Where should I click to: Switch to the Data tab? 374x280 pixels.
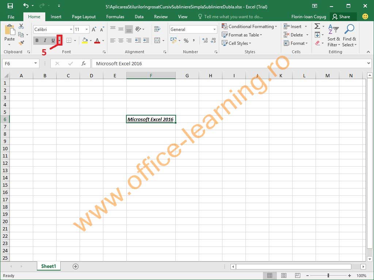tap(139, 17)
